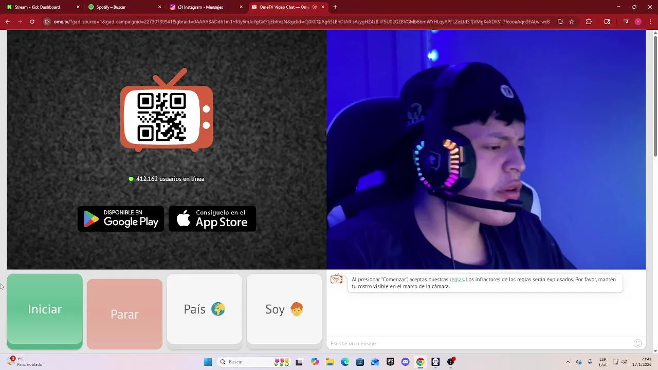The image size is (658, 370).
Task: Expand the hidden system tray icons chevron
Action: pos(568,362)
